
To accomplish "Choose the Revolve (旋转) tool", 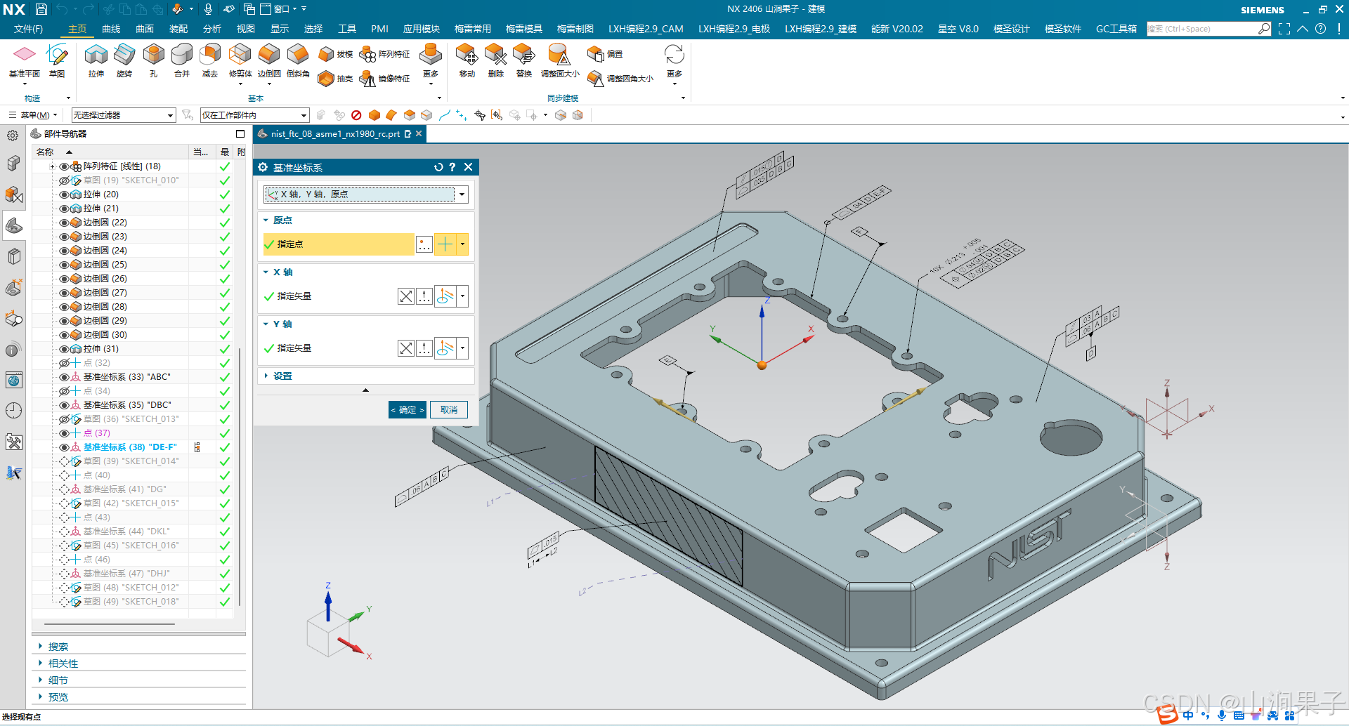I will click(x=124, y=60).
